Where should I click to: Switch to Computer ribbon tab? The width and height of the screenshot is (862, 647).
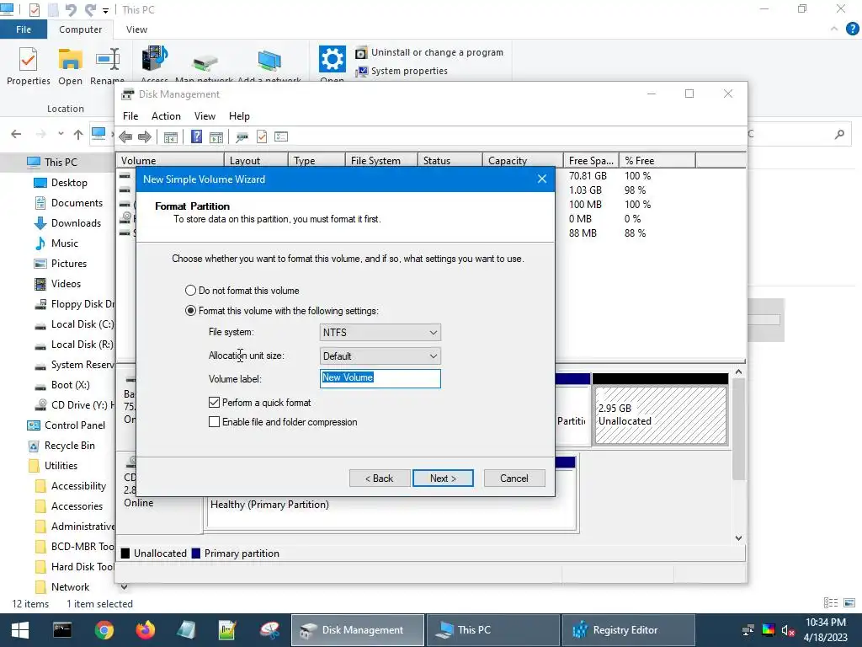coord(80,29)
